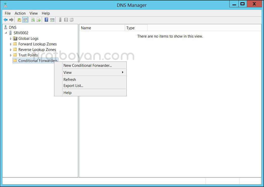The height and width of the screenshot is (187, 264).
Task: Open the Action menu
Action: pos(20,13)
